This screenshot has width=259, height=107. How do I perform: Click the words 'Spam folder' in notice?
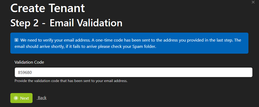tap(144, 47)
